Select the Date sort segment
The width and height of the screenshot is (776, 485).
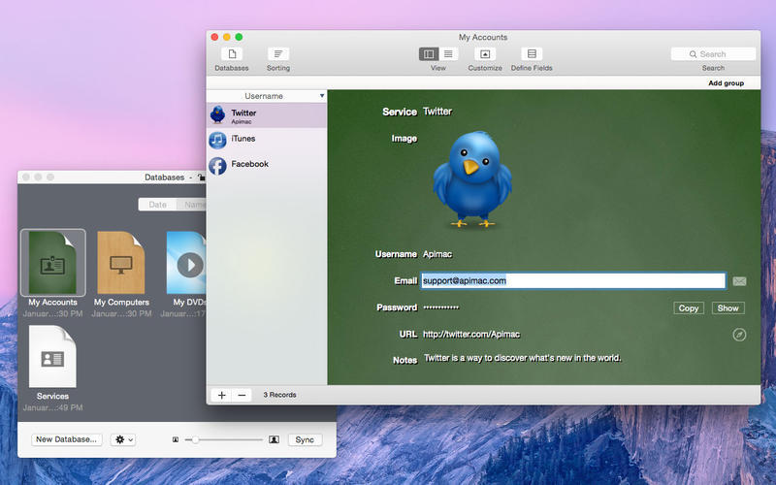coord(157,205)
